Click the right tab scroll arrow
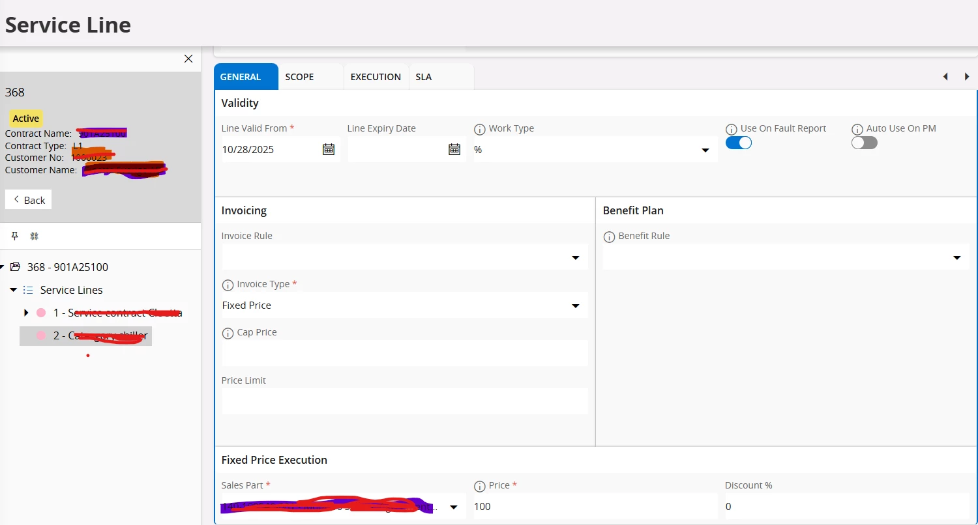 [x=967, y=77]
